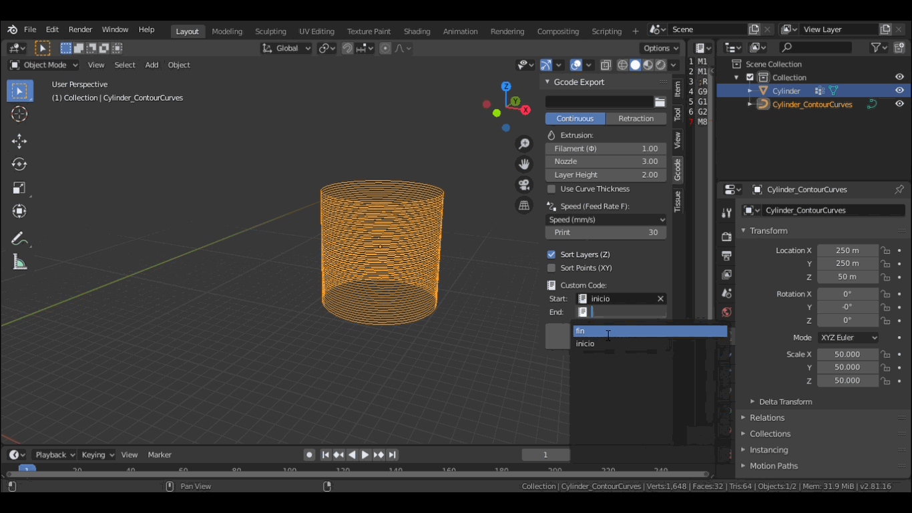Open the Render menu
This screenshot has height=513, width=912.
pyautogui.click(x=80, y=30)
